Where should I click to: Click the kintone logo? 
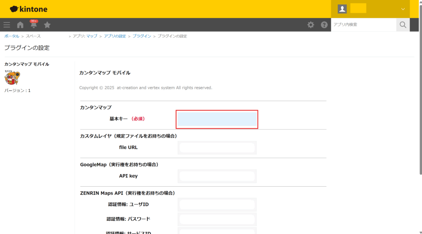coord(28,9)
